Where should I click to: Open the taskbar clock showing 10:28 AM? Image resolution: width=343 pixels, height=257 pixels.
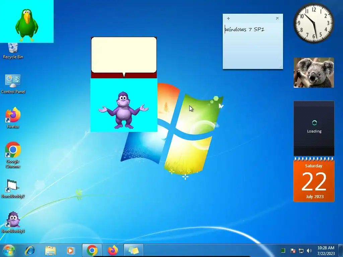[x=326, y=250]
